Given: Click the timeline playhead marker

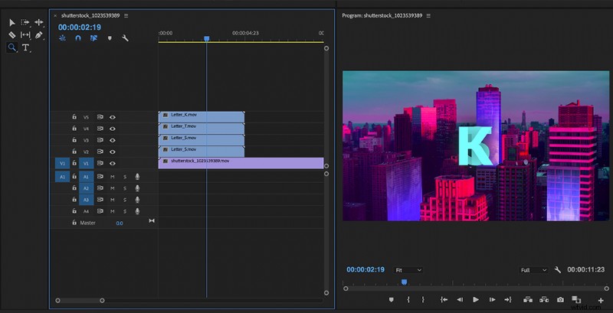Looking at the screenshot, I should coord(206,38).
